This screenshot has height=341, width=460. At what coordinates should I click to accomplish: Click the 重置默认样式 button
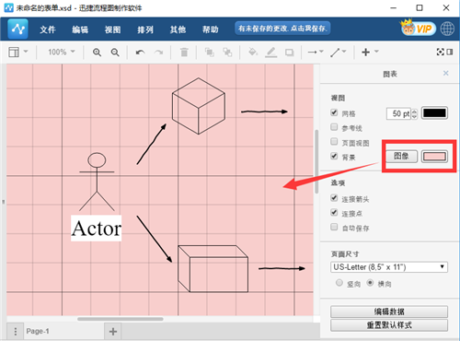point(389,325)
